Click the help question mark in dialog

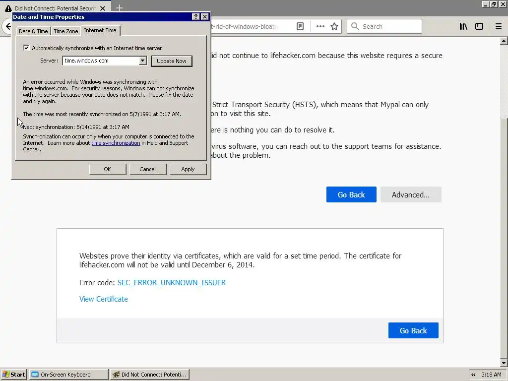(195, 17)
